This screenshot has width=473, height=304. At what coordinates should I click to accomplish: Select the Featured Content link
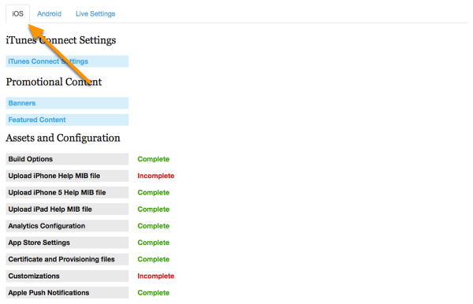click(67, 120)
